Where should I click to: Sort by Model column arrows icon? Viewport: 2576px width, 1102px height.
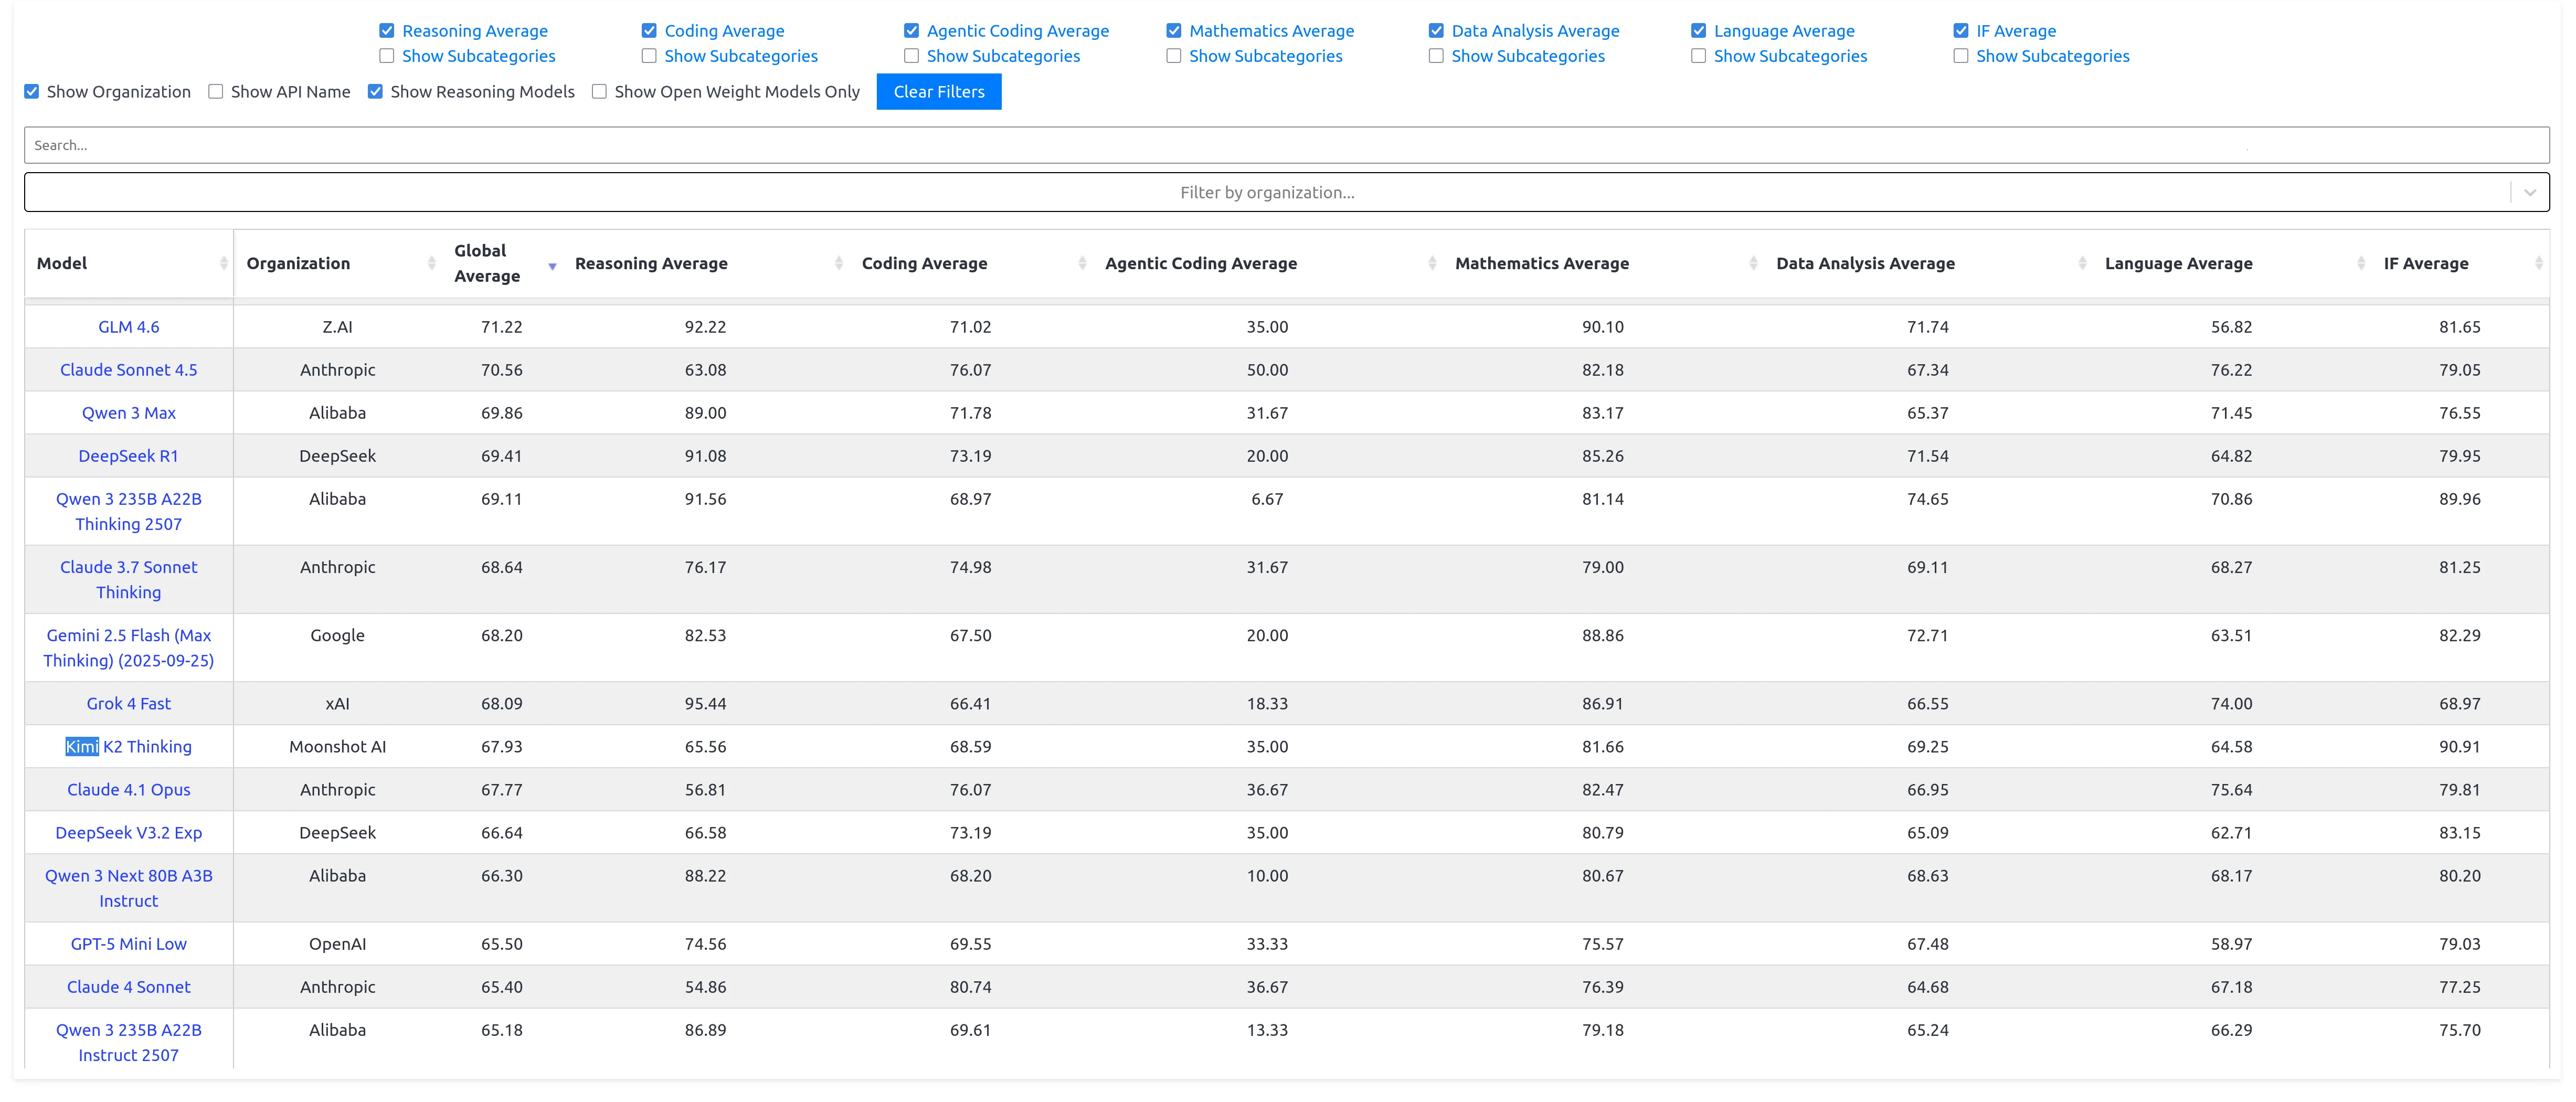[223, 264]
